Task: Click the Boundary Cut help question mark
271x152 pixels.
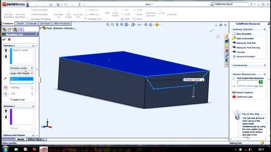Action: pyautogui.click(x=36, y=34)
